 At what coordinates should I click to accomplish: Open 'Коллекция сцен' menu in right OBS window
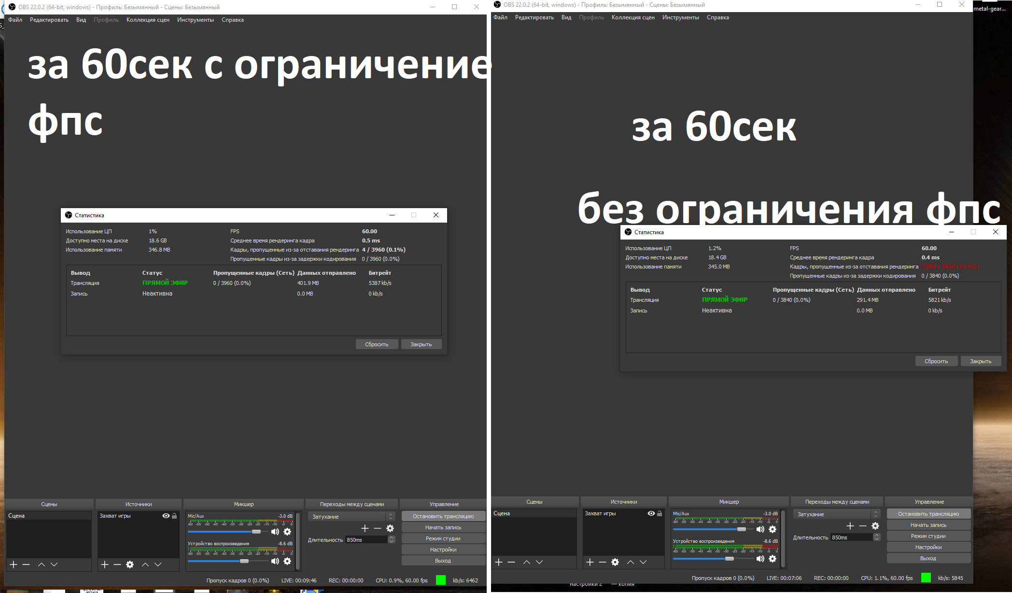pos(633,17)
